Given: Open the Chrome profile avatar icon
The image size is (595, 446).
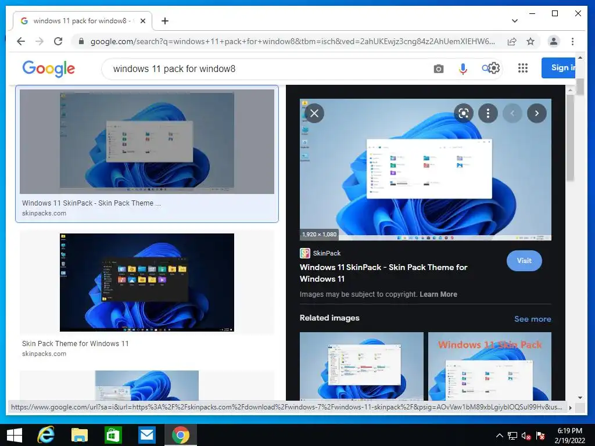Looking at the screenshot, I should point(554,41).
